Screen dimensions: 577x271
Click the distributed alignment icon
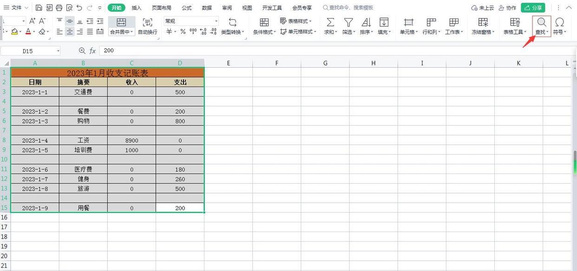pyautogui.click(x=100, y=32)
